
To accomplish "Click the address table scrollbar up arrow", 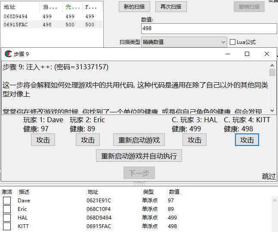I will (x=275, y=200).
